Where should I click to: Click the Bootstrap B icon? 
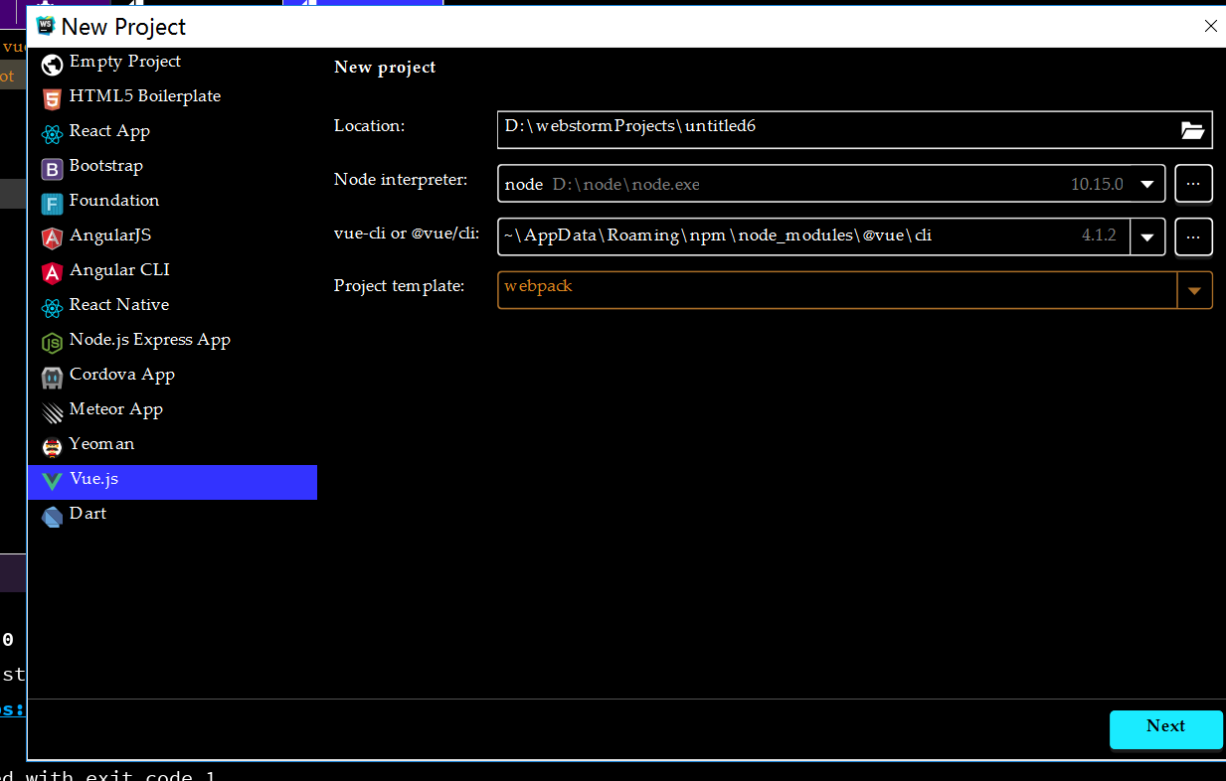click(53, 169)
